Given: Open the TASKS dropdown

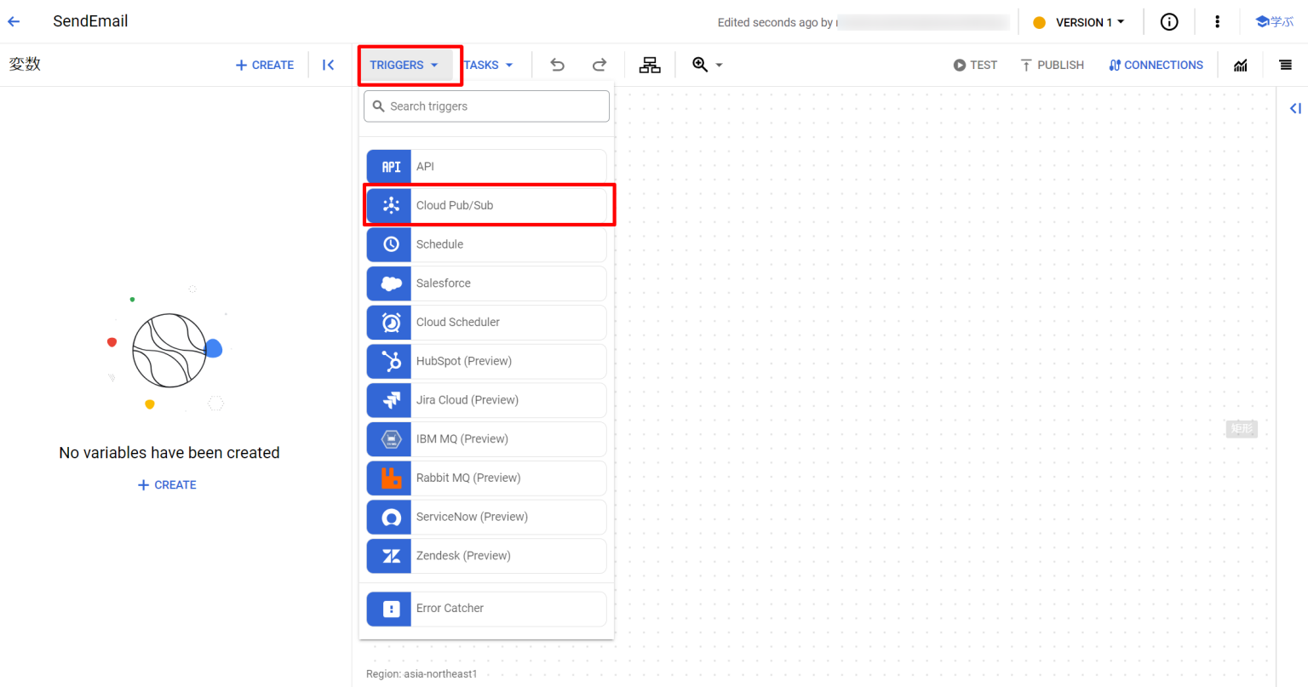Looking at the screenshot, I should tap(490, 65).
